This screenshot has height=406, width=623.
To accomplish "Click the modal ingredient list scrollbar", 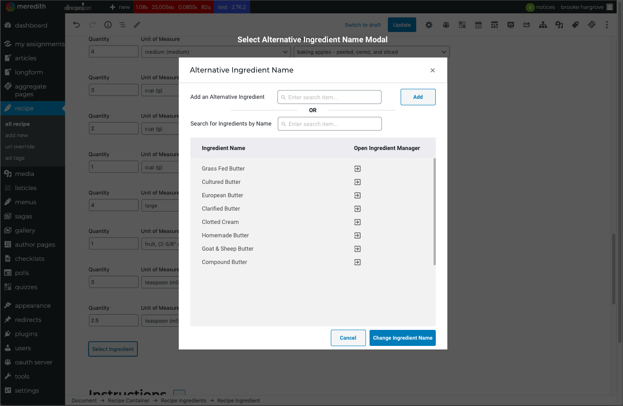I will tap(434, 211).
